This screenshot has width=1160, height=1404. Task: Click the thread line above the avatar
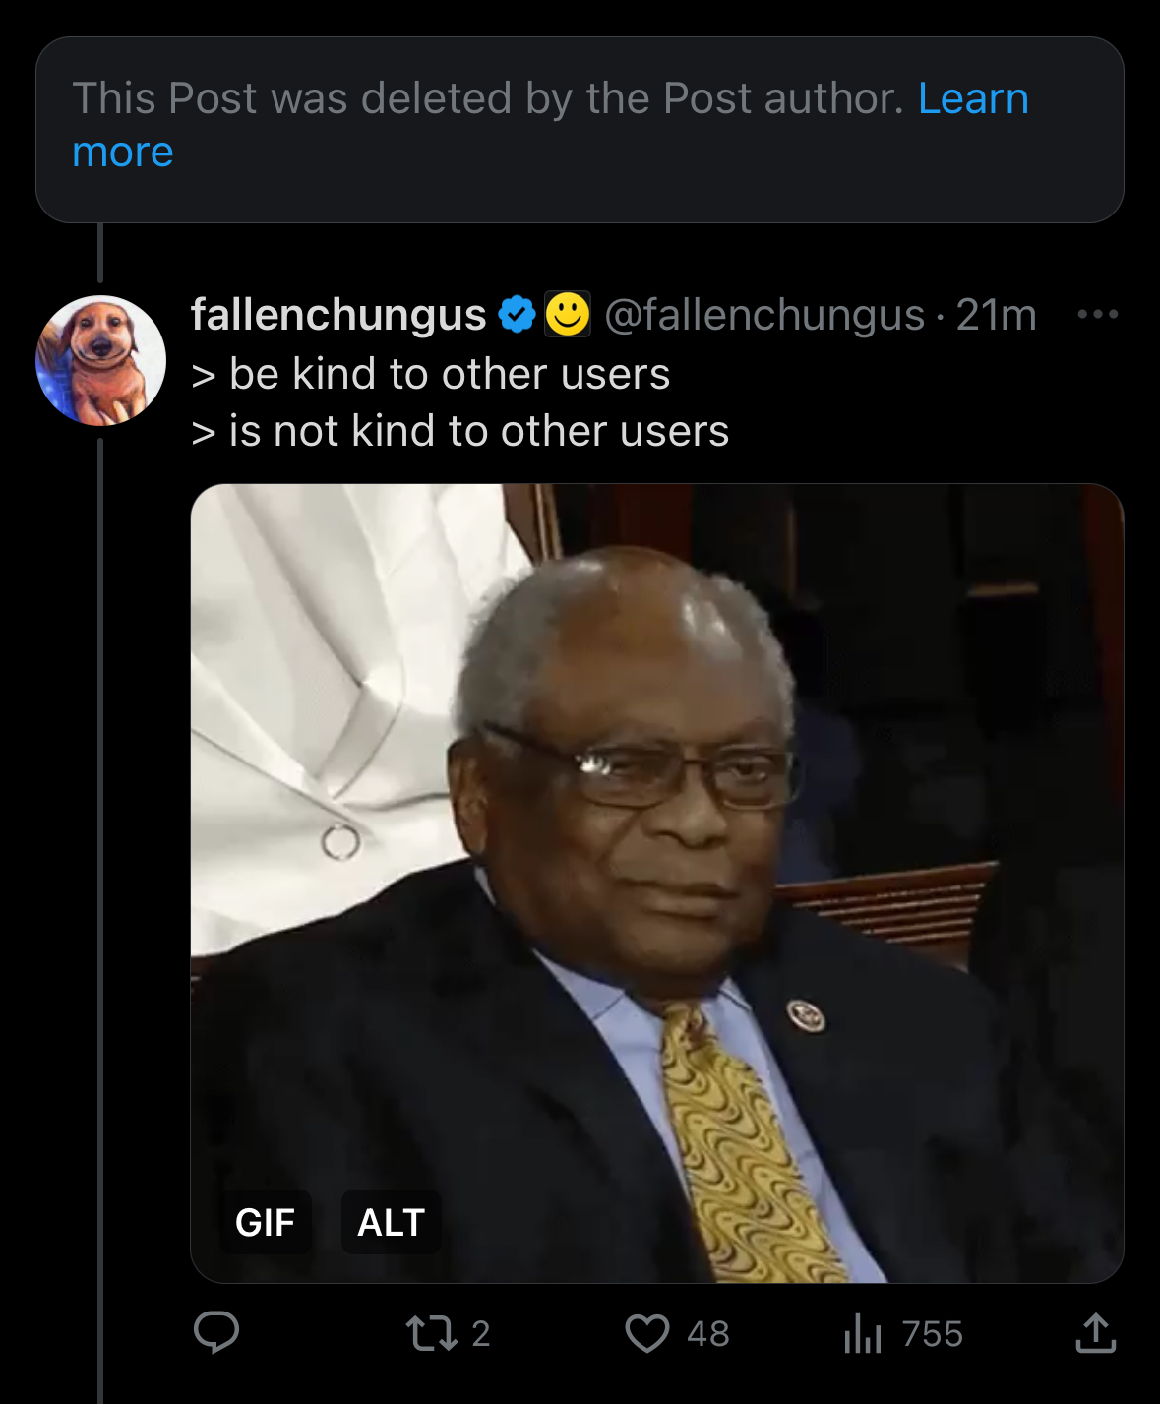[x=100, y=254]
